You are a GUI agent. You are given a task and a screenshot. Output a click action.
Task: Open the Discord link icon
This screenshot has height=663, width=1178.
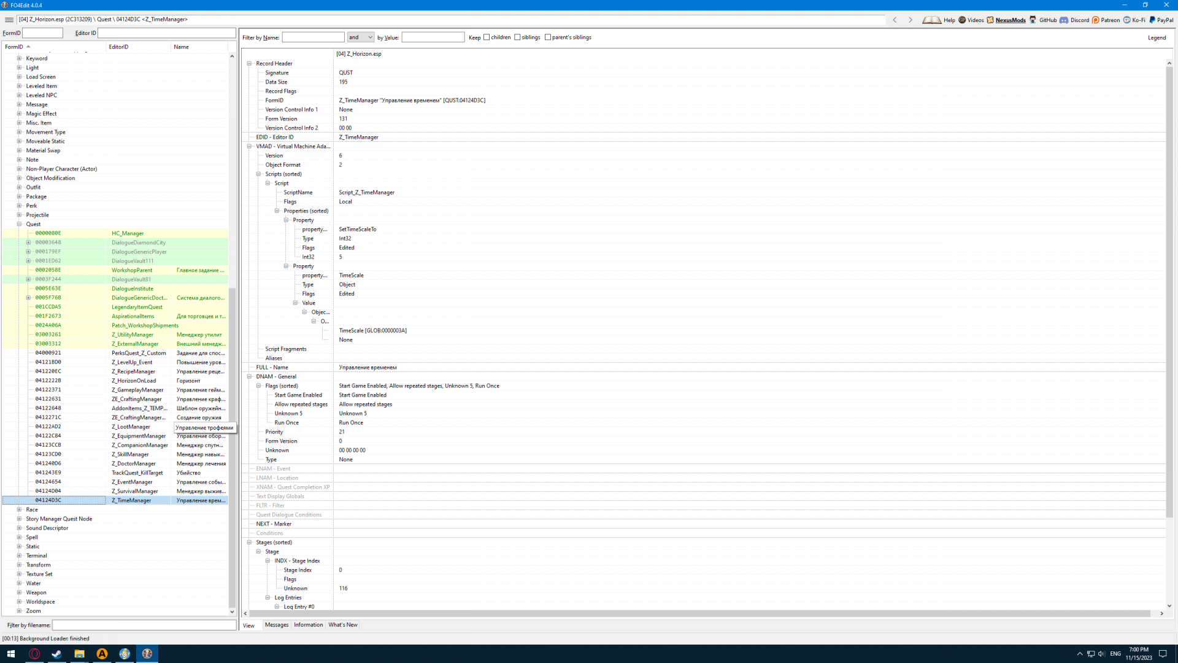tap(1064, 20)
